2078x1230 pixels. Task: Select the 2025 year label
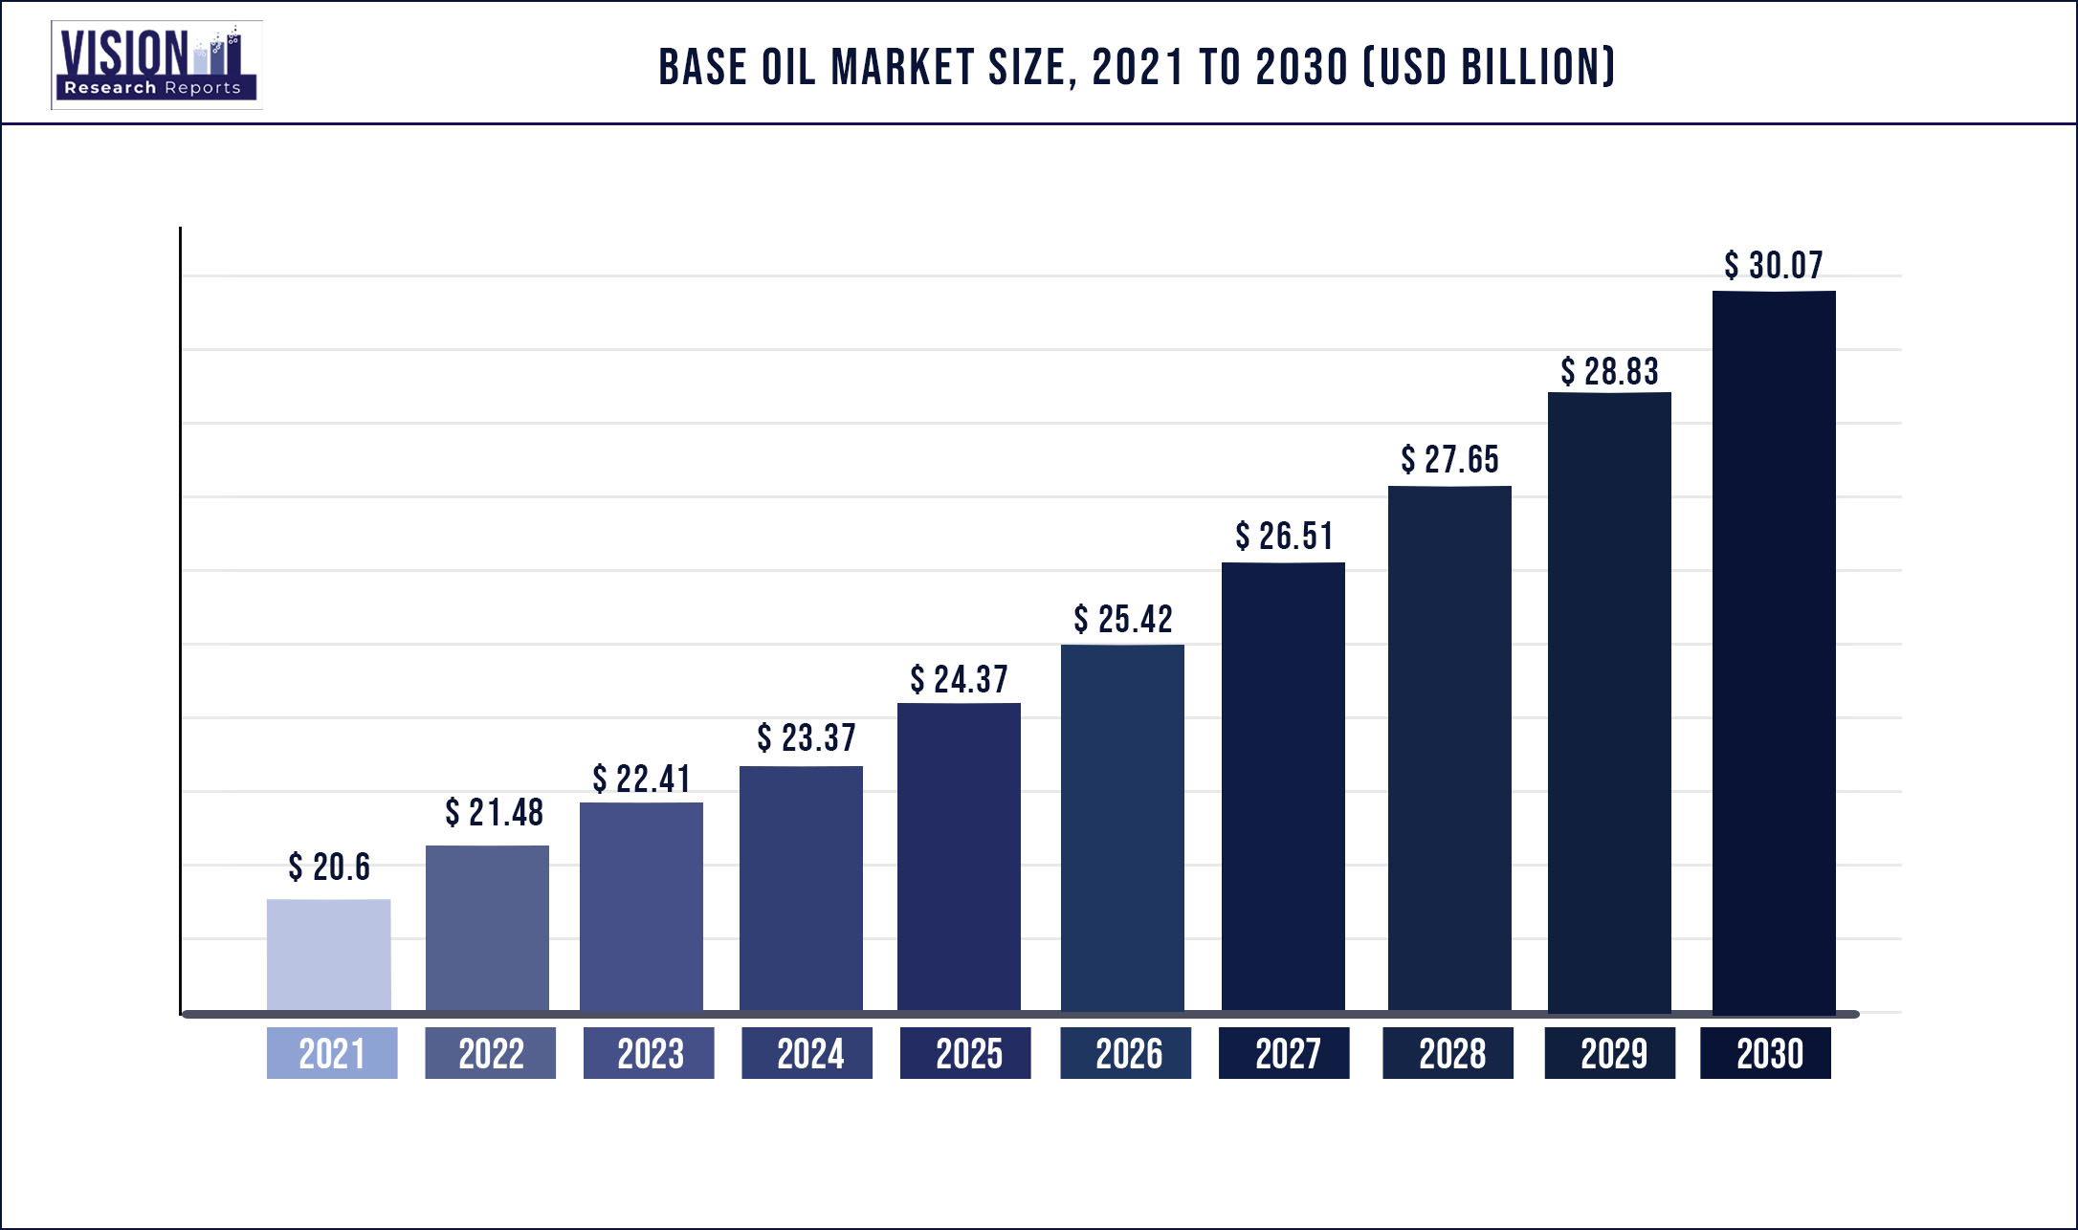[x=965, y=1053]
